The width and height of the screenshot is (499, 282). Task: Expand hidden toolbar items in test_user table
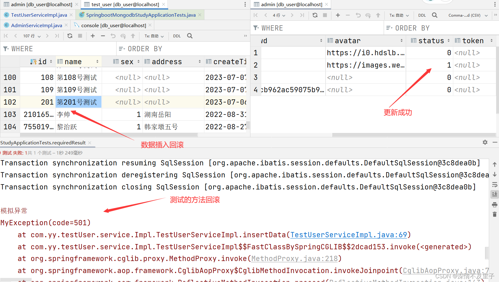(x=245, y=36)
